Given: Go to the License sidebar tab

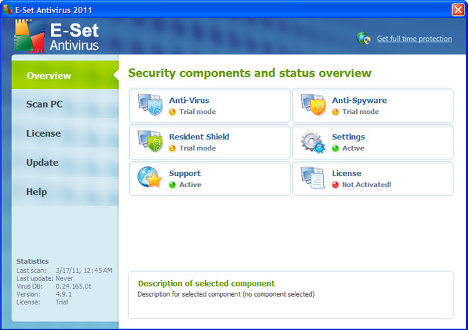Looking at the screenshot, I should click(x=65, y=133).
